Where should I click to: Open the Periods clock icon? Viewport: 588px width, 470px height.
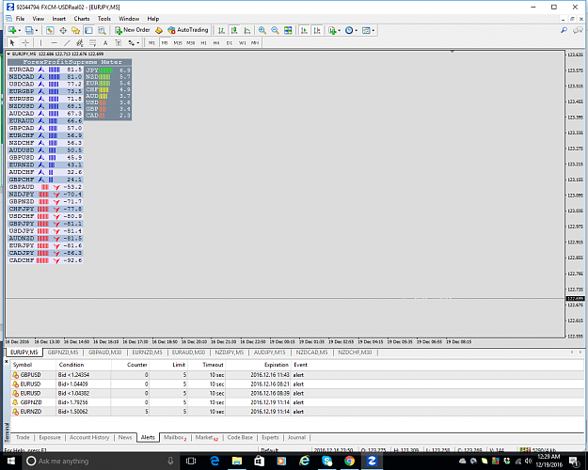click(349, 30)
